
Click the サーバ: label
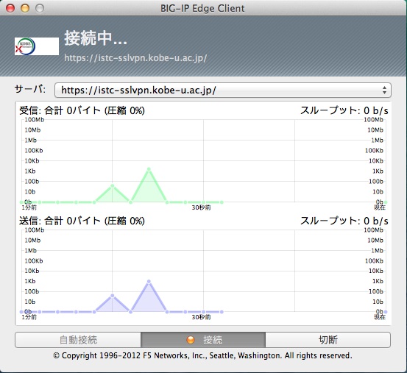[30, 89]
